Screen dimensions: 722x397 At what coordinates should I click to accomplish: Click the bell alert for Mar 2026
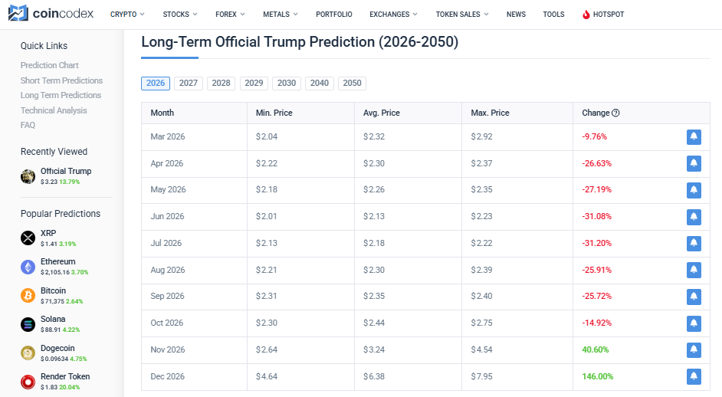694,137
